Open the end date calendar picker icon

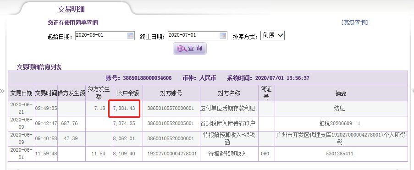coord(223,36)
